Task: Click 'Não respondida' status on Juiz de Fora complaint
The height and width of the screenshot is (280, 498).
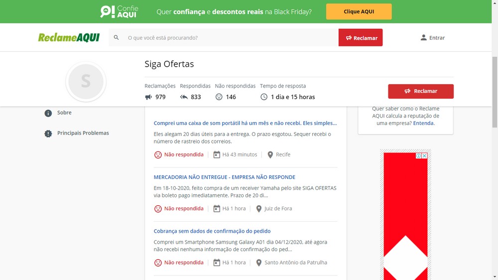Action: pos(184,208)
